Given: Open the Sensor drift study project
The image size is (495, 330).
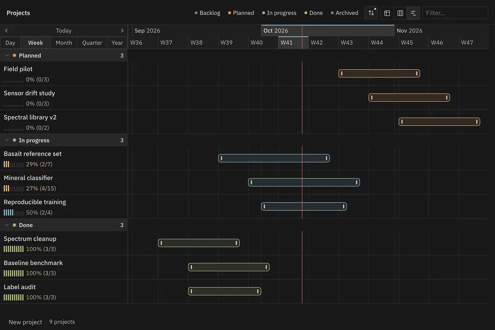Looking at the screenshot, I should pos(29,93).
